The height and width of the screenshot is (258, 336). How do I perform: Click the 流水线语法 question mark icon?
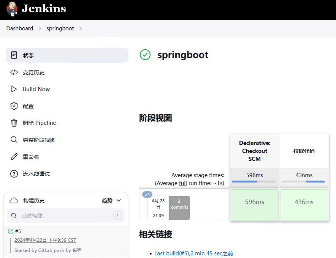coord(14,174)
